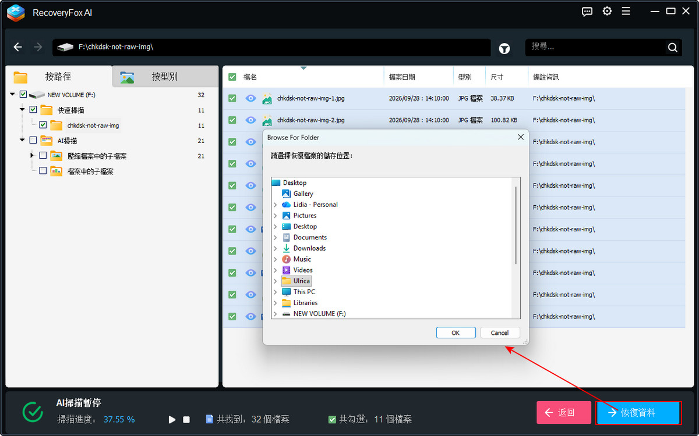
Task: Click the search magnifier icon
Action: pyautogui.click(x=672, y=48)
